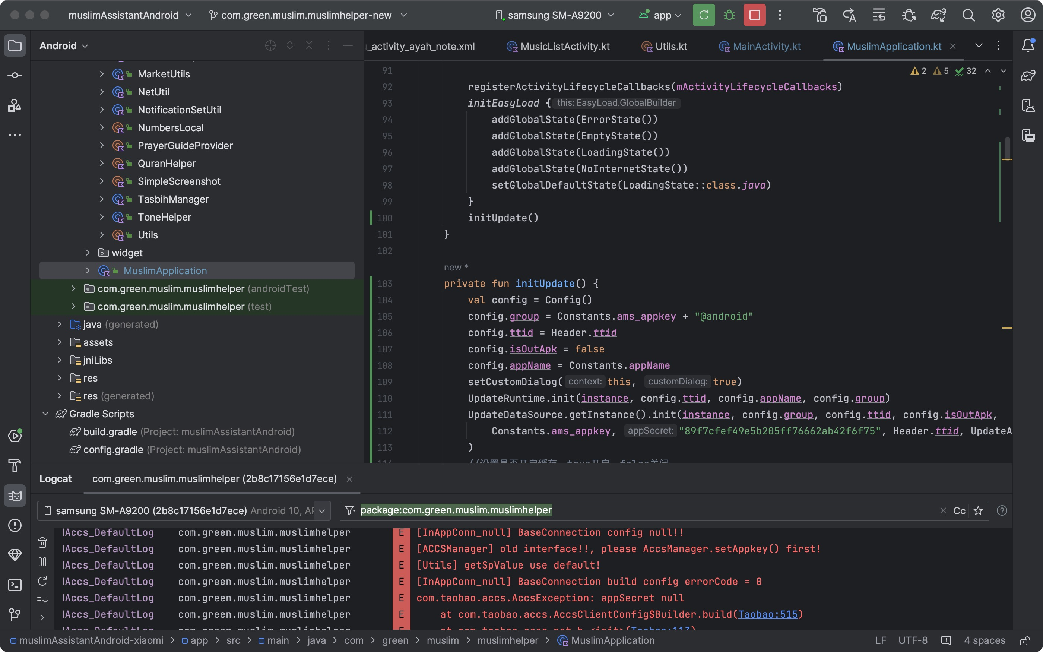The height and width of the screenshot is (652, 1043).
Task: Switch to the MainActivity.kt tab
Action: 760,46
